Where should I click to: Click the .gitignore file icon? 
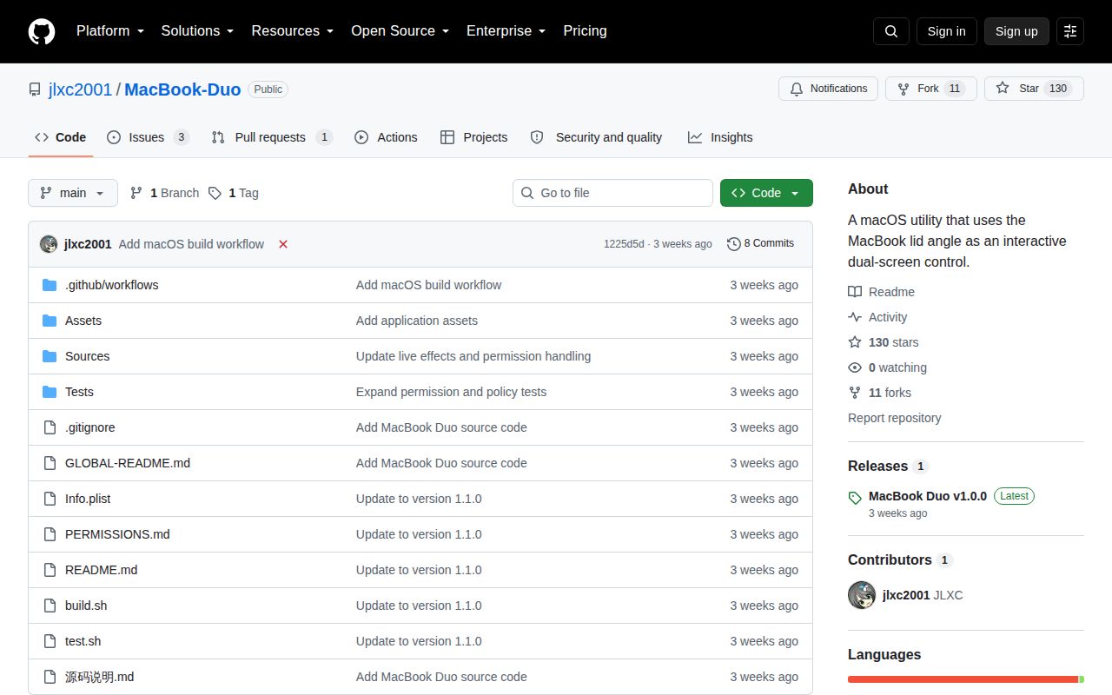(x=50, y=427)
